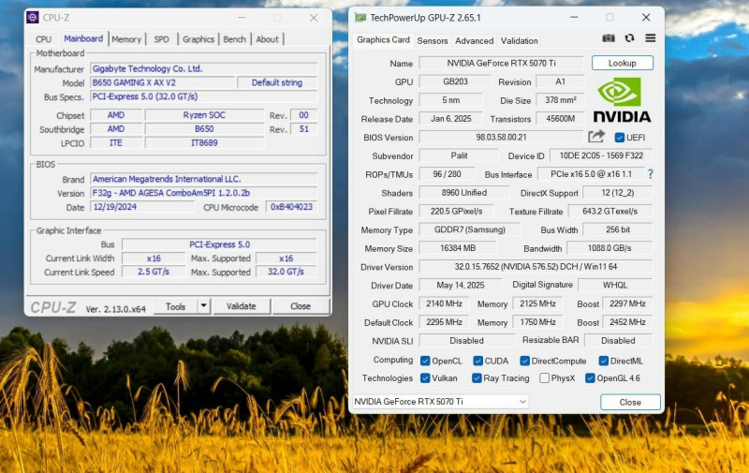Click the CPU-Z title bar icon
The height and width of the screenshot is (473, 749).
(x=33, y=17)
